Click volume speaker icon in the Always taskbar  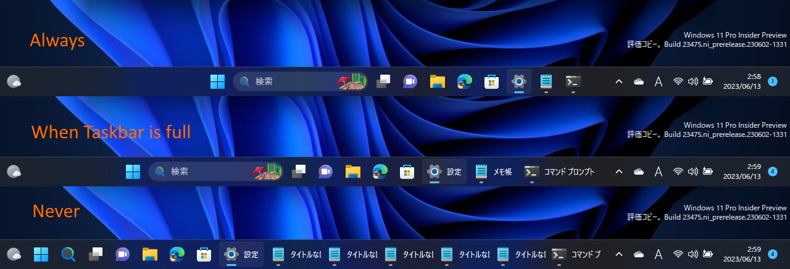692,81
